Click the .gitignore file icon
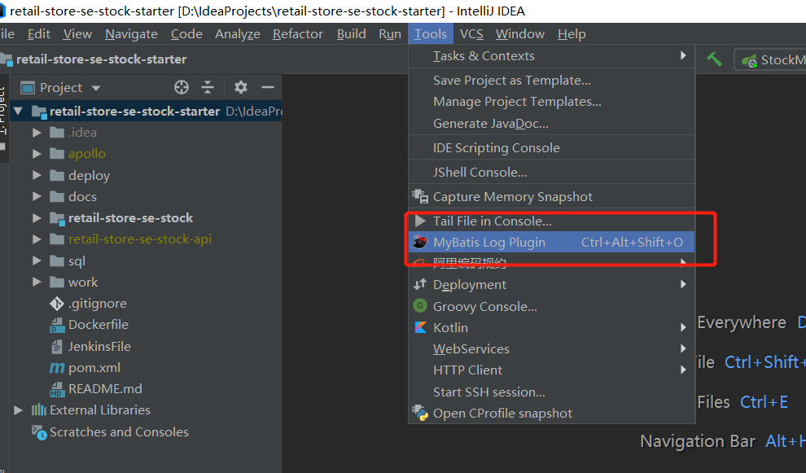 pos(56,304)
